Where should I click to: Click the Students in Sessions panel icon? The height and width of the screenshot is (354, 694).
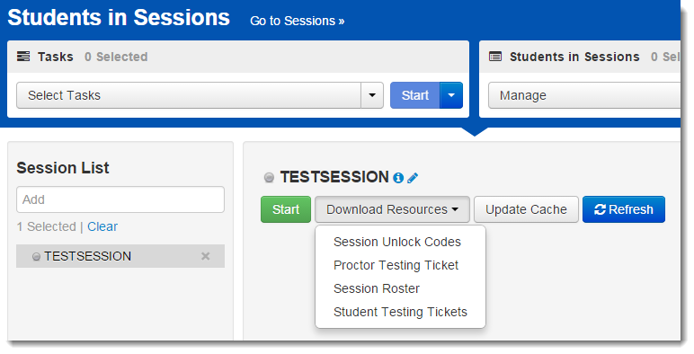tap(495, 57)
